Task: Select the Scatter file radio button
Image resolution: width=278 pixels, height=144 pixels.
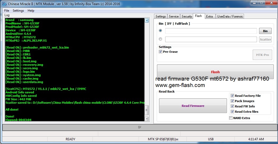Action: (160, 39)
